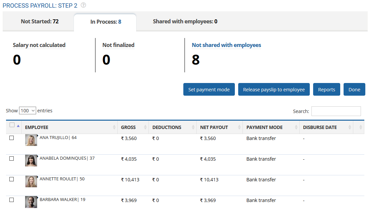Sort the Net Payout column
The image size is (371, 210).
[240, 127]
